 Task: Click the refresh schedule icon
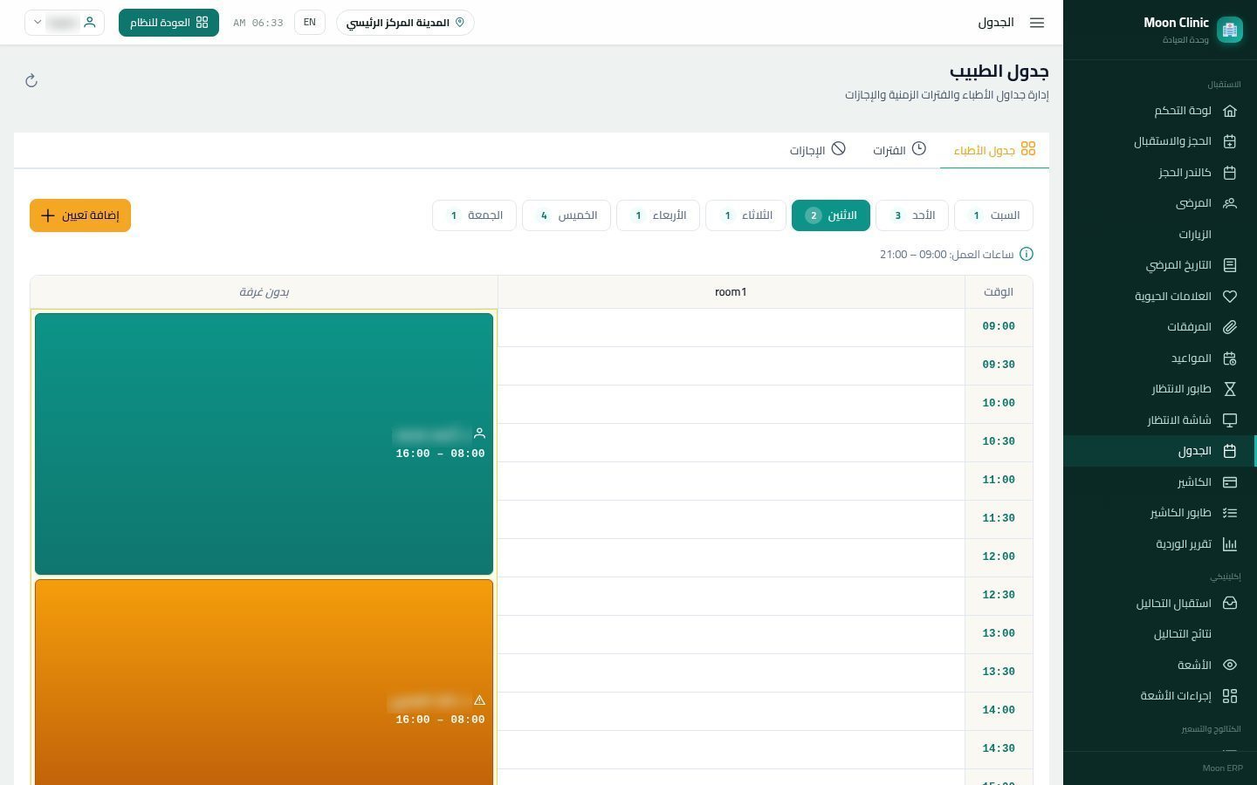pos(31,81)
